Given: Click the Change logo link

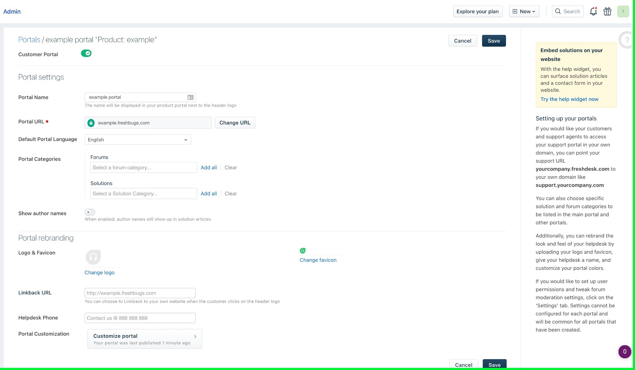Looking at the screenshot, I should (100, 272).
